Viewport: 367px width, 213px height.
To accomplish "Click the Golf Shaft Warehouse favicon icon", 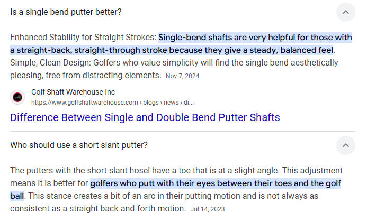I will pos(17,97).
